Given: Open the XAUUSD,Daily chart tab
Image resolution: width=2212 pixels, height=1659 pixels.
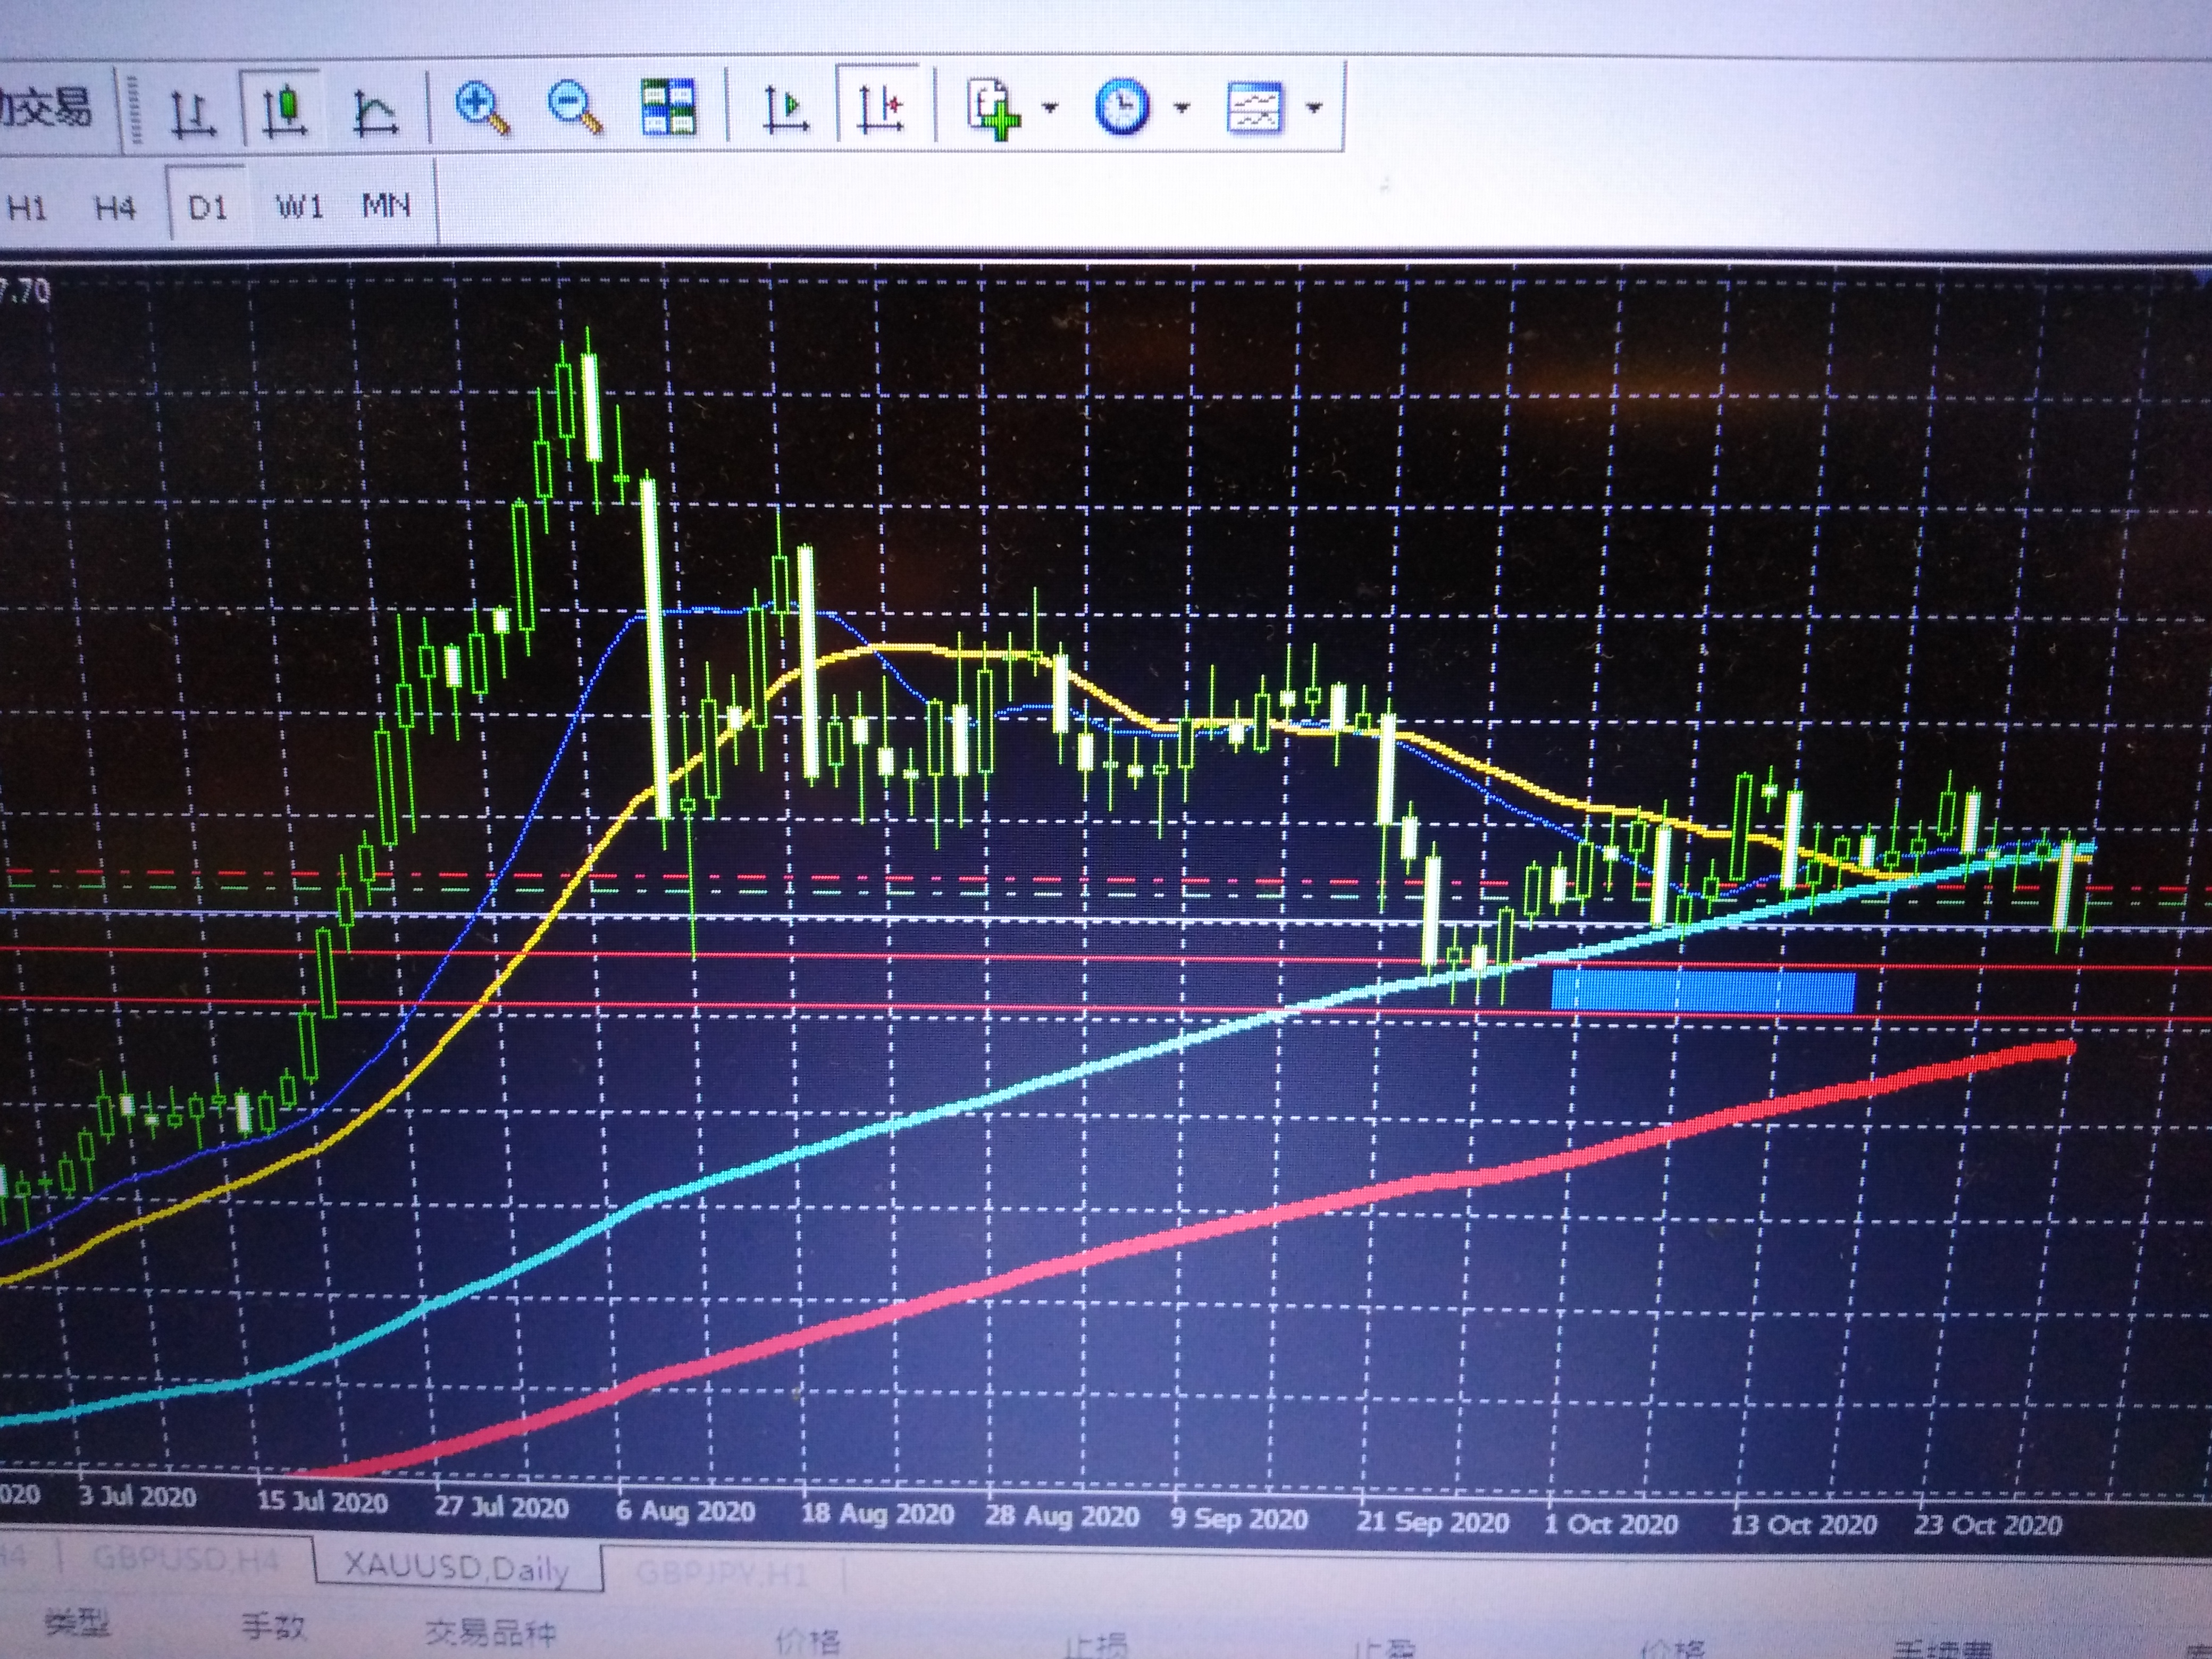Looking at the screenshot, I should 458,1567.
